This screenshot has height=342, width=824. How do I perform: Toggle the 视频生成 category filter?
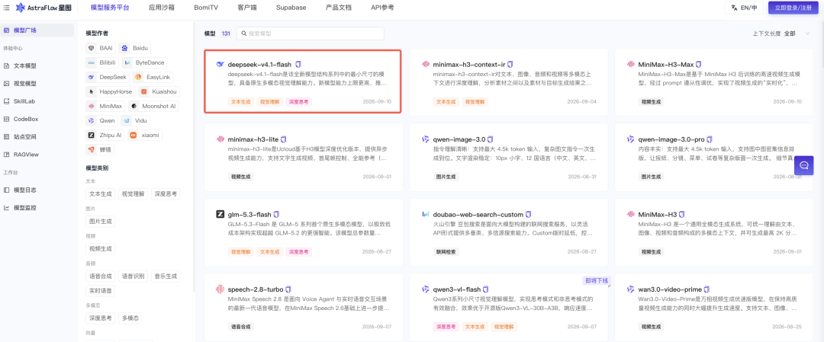coord(101,248)
